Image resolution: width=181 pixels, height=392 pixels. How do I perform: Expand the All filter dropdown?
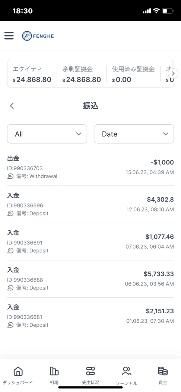point(47,134)
